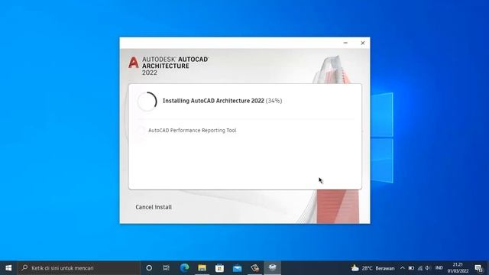The width and height of the screenshot is (489, 275).
Task: Click the active installer taskbar icon
Action: 273,268
